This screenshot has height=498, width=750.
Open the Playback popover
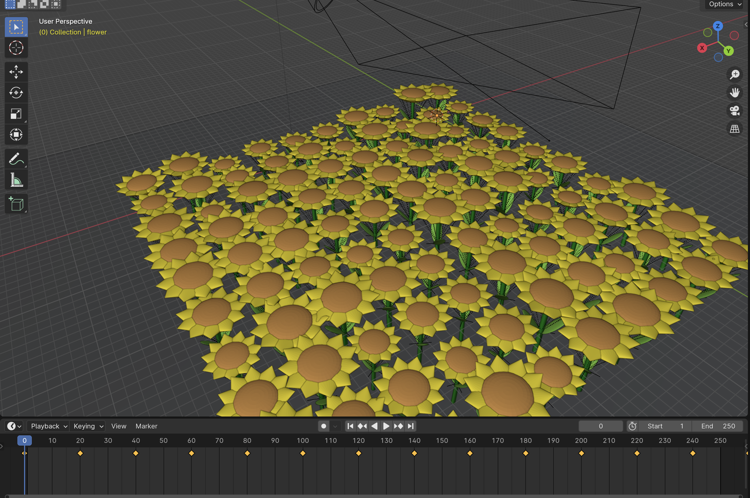point(49,426)
